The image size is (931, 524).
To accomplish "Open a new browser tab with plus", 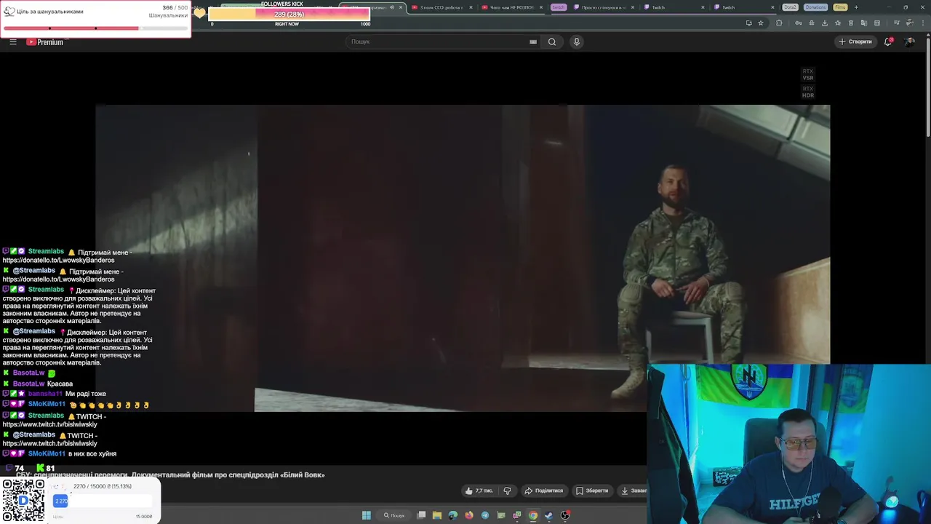I will (x=856, y=7).
